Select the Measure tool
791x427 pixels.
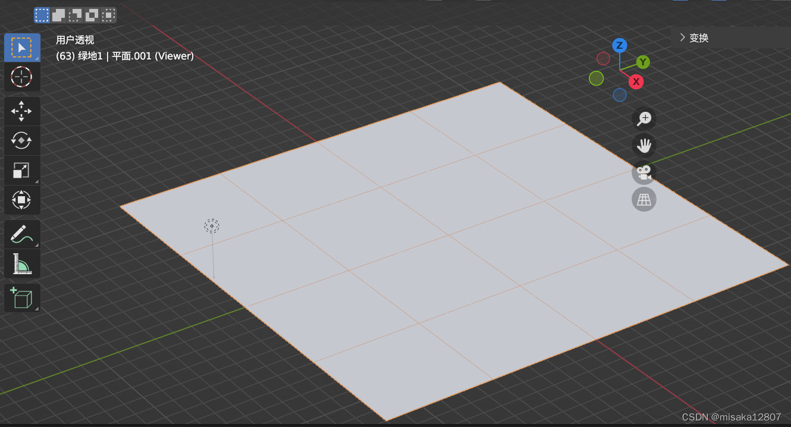22,263
